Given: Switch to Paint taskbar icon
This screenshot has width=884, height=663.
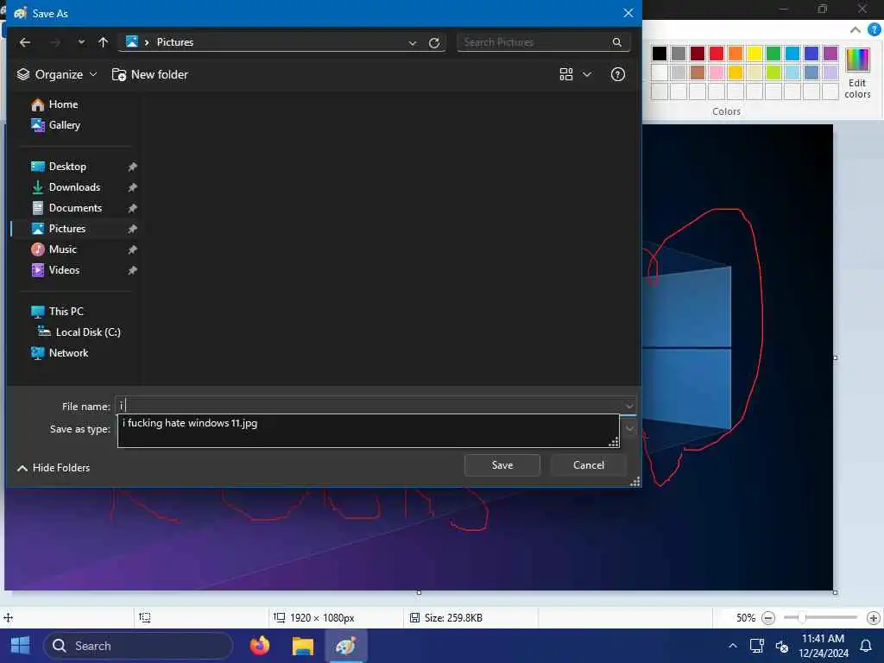Looking at the screenshot, I should point(345,646).
